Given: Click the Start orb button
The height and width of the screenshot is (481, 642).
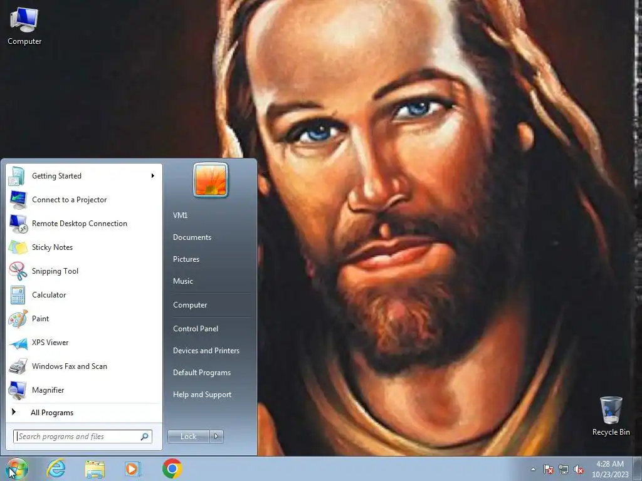Looking at the screenshot, I should [x=17, y=468].
